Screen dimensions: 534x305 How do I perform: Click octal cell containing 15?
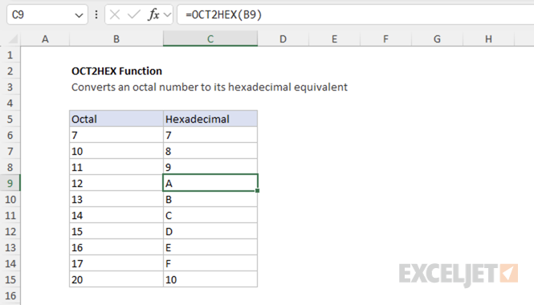(x=116, y=231)
